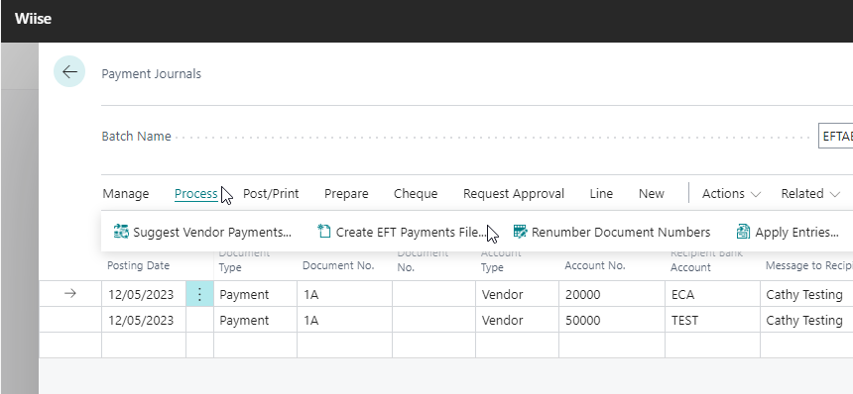Open the Line menu
Image resolution: width=853 pixels, height=394 pixels.
point(601,194)
